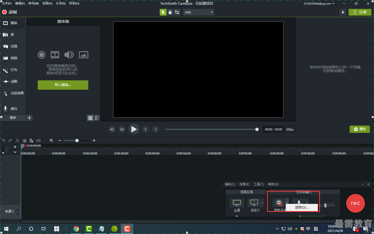Undo the last action in timeline toolbar
The width and height of the screenshot is (374, 234).
(3, 141)
